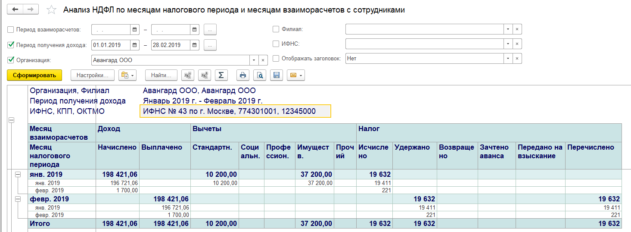Select the Удержано column header

point(415,155)
